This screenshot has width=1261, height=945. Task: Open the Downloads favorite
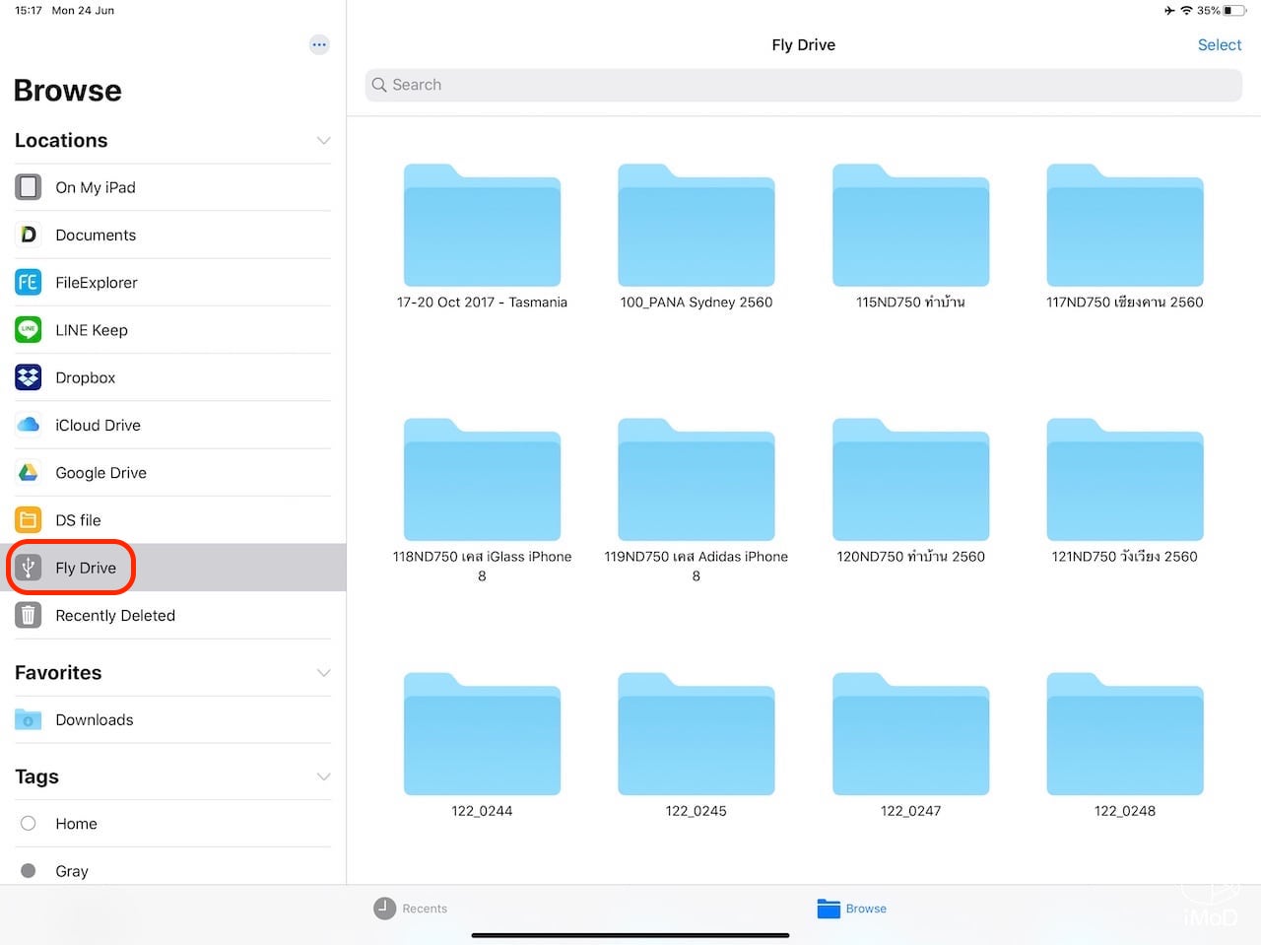pos(94,719)
